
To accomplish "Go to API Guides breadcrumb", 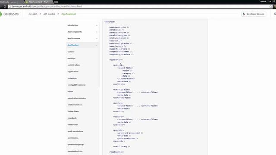I will pos(49,14).
